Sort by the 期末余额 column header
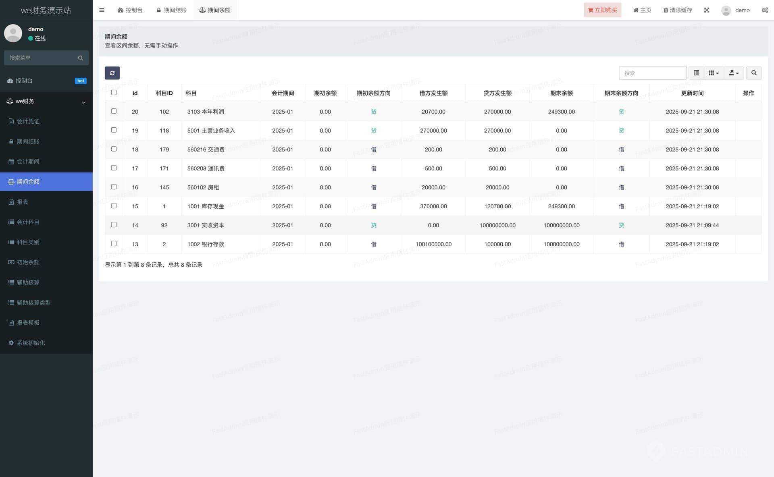This screenshot has width=774, height=477. tap(561, 93)
